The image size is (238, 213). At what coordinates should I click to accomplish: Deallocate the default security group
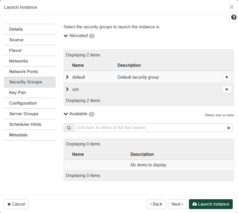[x=227, y=77]
